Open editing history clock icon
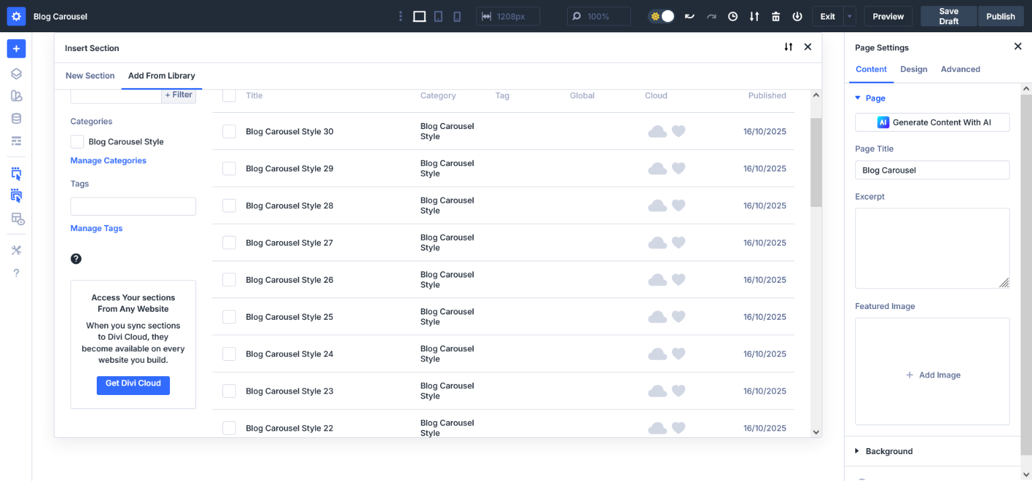1032x481 pixels. click(x=733, y=16)
